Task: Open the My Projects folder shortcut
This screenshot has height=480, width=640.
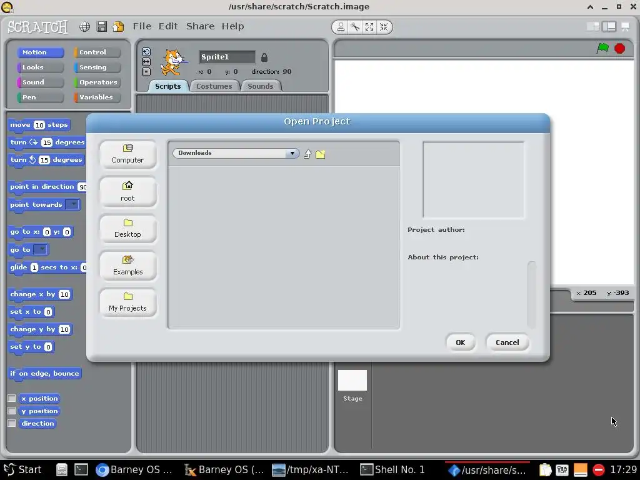Action: point(127,302)
